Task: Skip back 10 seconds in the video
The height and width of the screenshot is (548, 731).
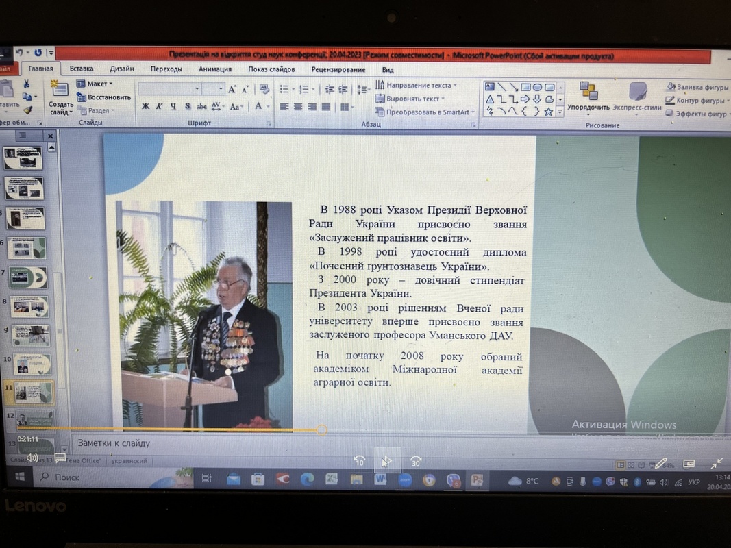Action: point(360,461)
